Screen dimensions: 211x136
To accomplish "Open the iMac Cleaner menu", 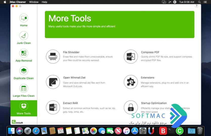I will click(18, 2).
